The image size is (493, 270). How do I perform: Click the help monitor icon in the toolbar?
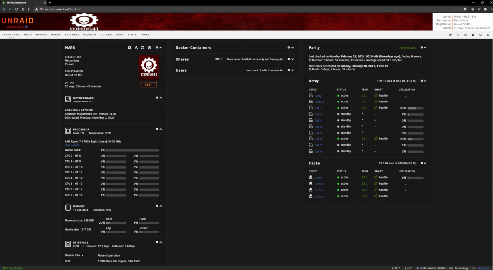tap(480, 35)
